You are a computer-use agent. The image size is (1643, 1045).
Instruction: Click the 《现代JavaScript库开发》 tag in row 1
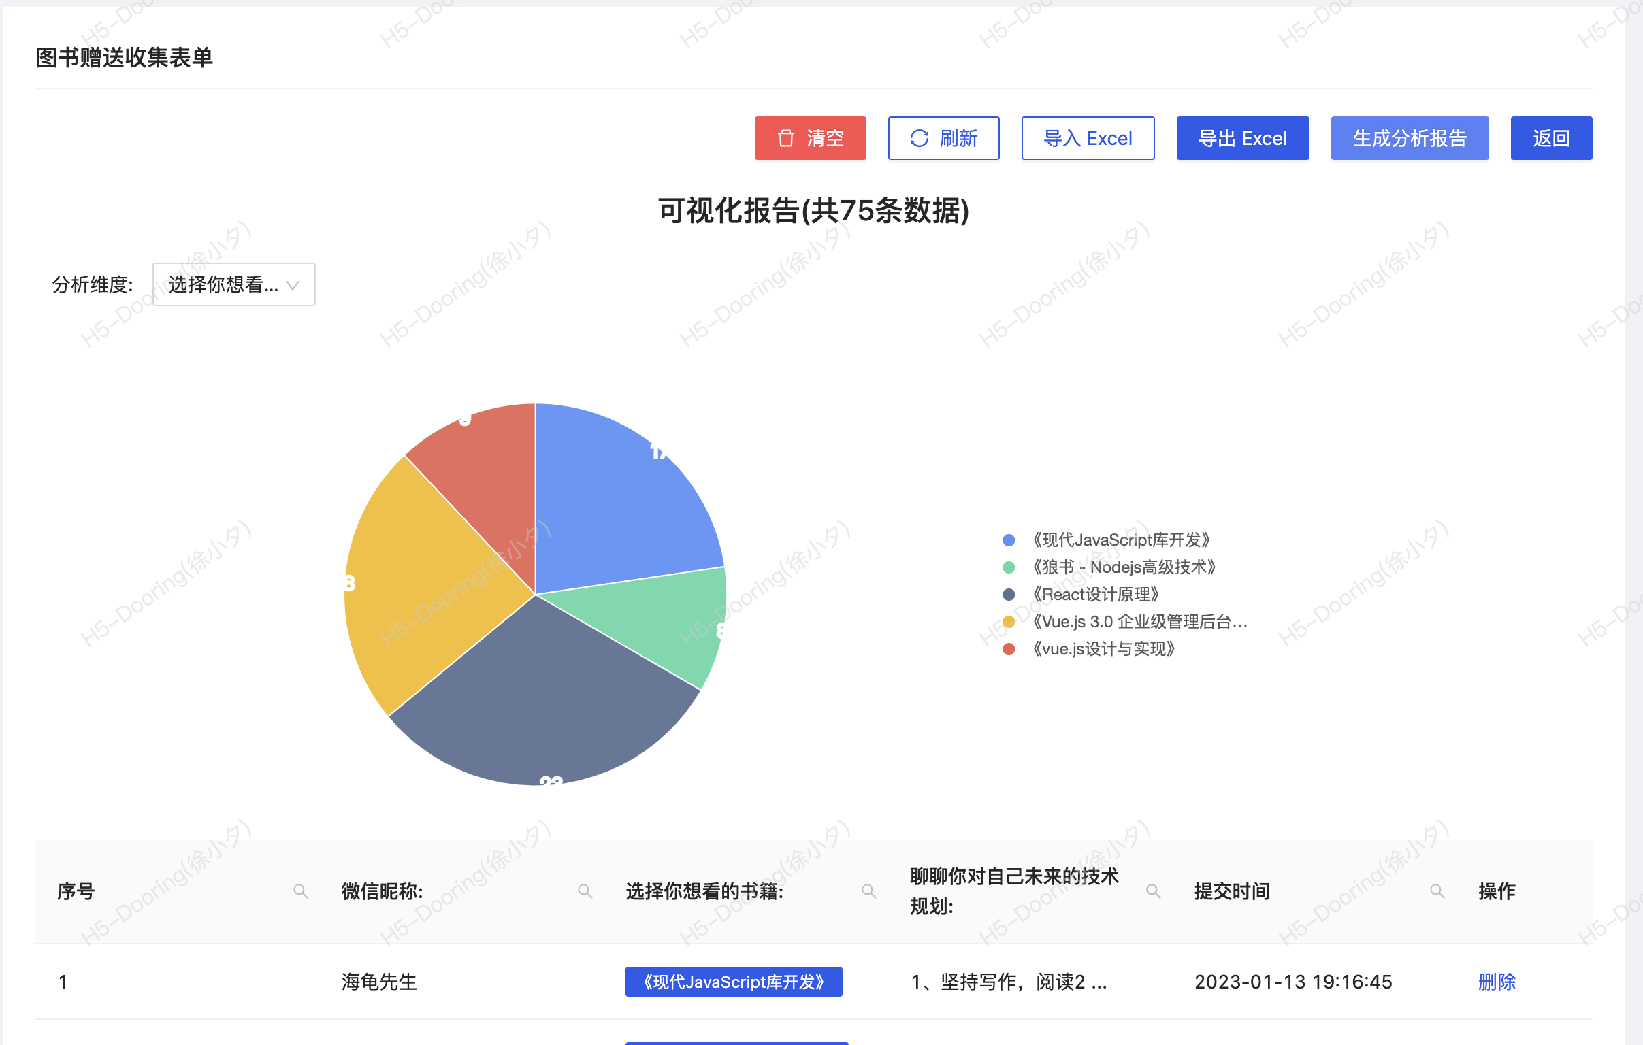point(734,982)
